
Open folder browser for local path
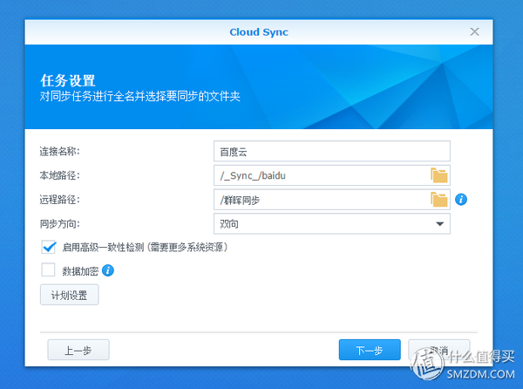(x=439, y=175)
